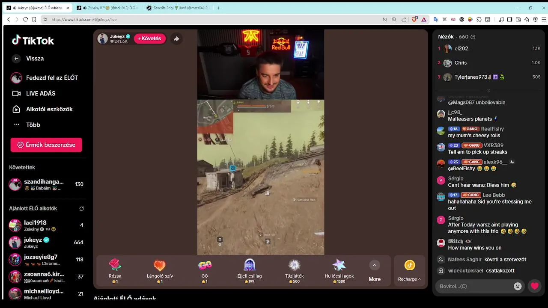Open the Több menu
This screenshot has height=308, width=548.
[26, 125]
